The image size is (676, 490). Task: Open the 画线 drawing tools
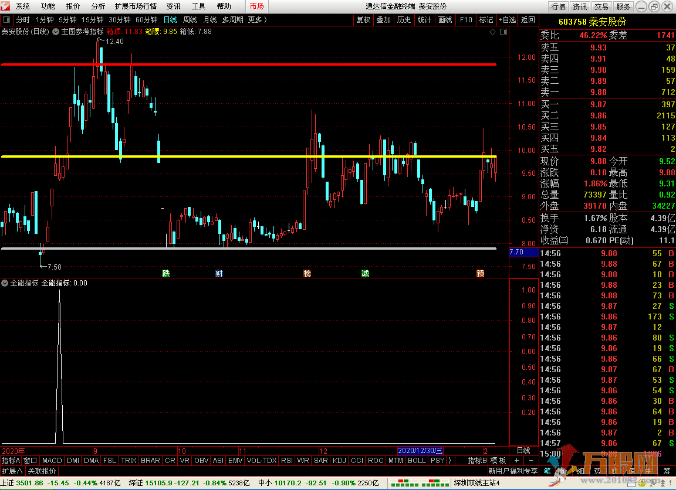coord(445,20)
